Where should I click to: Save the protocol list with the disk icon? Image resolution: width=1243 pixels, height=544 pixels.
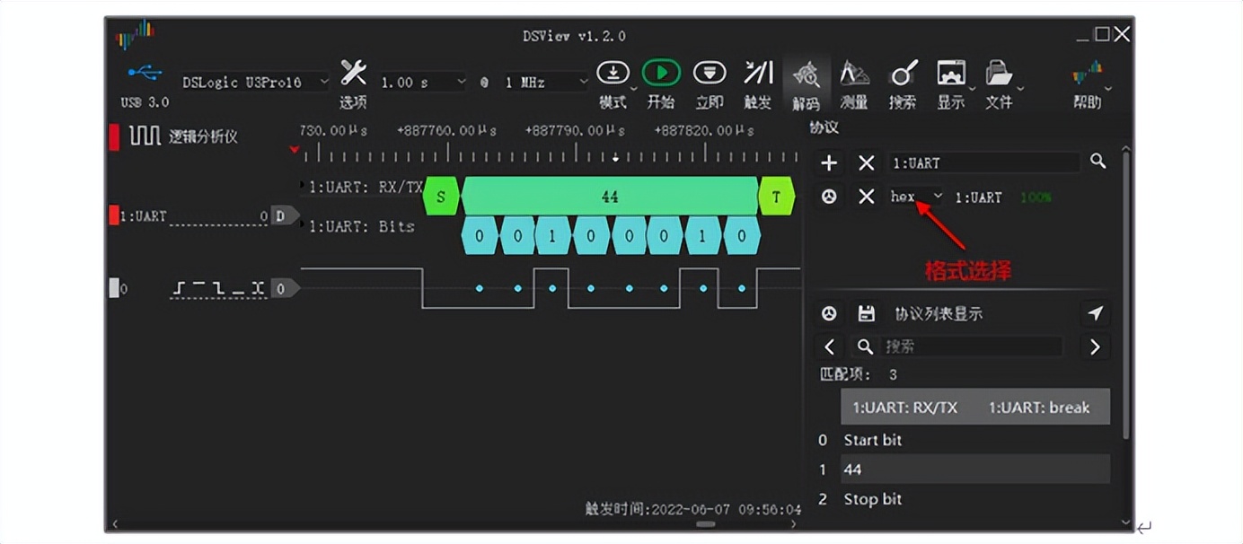click(x=865, y=312)
